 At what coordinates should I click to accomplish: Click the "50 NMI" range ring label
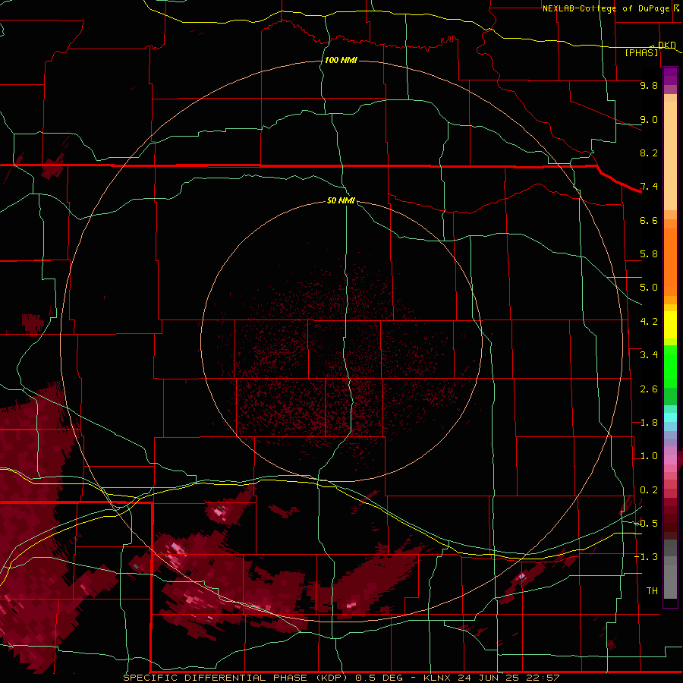tap(341, 200)
